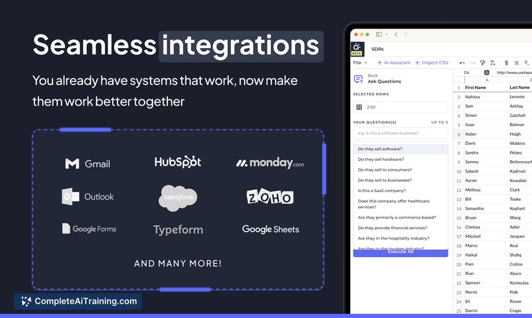532x318 pixels.
Task: Choose 'Do they sell to consumers?' suggestion
Action: (400, 169)
